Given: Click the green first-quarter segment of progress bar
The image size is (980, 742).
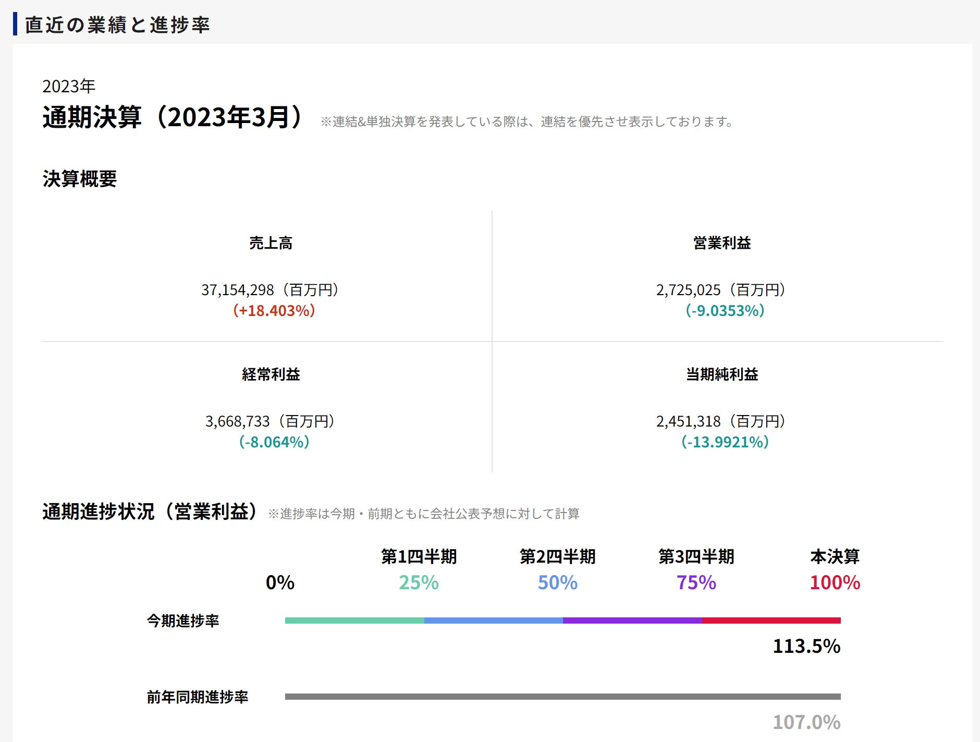Looking at the screenshot, I should pos(354,621).
